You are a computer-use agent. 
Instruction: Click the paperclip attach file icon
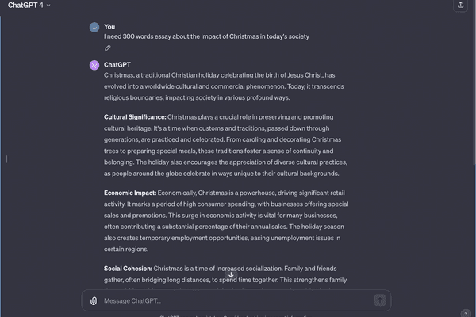click(94, 300)
